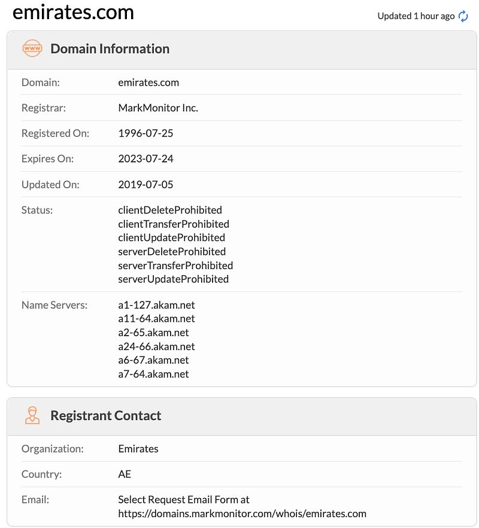Click the 2019-07-05 updated date
Viewport: 479px width, 528px height.
tap(145, 185)
